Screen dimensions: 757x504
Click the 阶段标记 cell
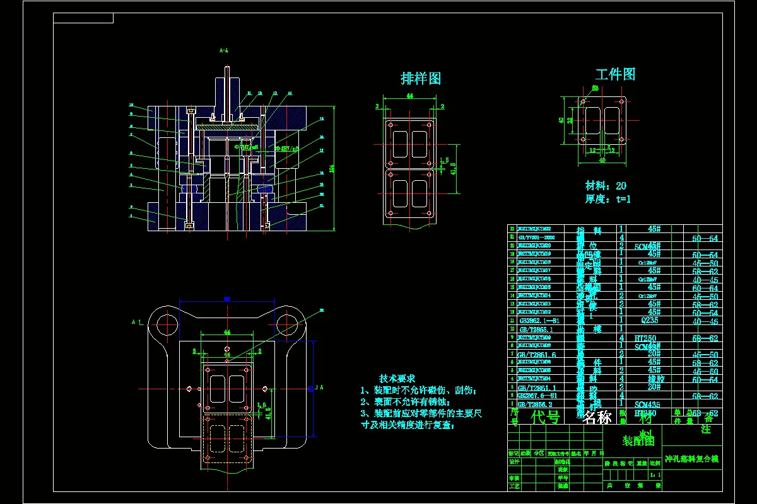coord(619,463)
